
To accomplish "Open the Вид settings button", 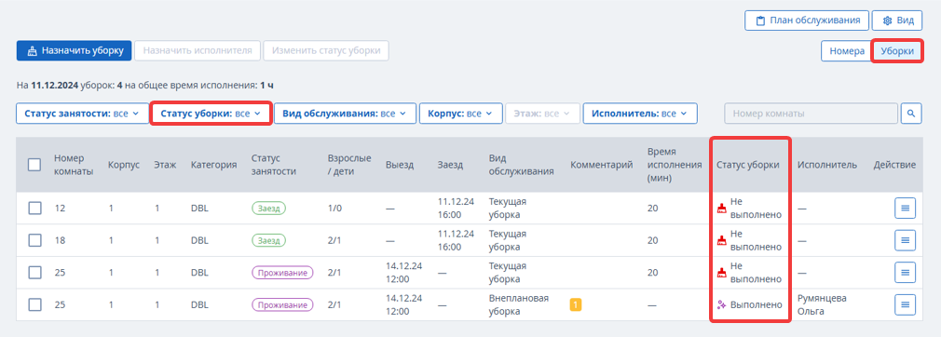I will pyautogui.click(x=896, y=20).
